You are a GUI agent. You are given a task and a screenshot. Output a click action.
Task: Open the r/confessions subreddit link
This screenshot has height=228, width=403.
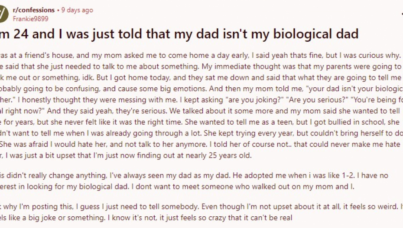click(x=34, y=10)
